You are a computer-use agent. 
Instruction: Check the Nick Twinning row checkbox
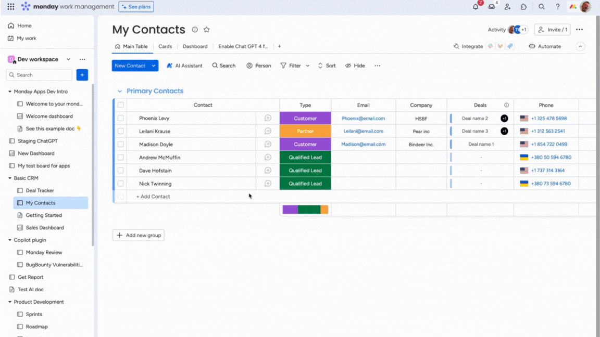[120, 184]
